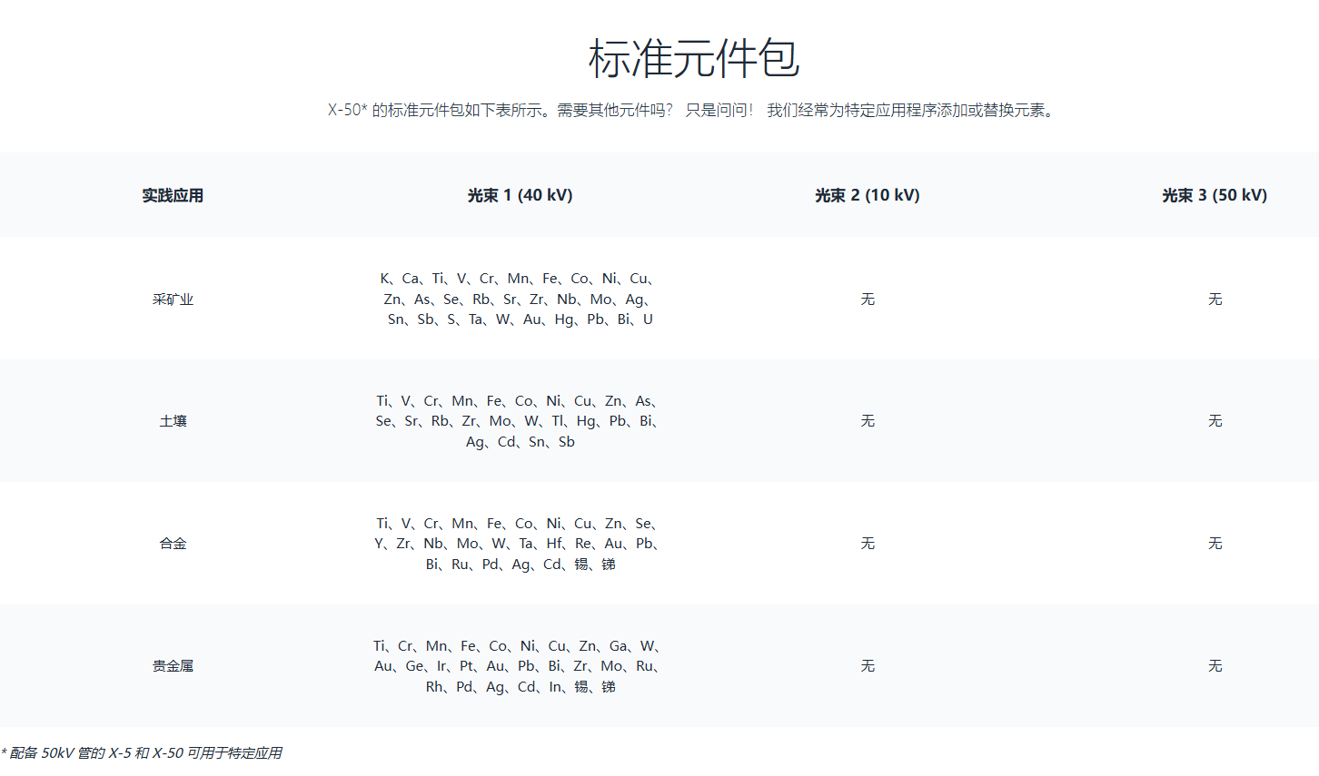The image size is (1319, 776).
Task: Click the 标准元件包 page title
Action: coord(693,58)
